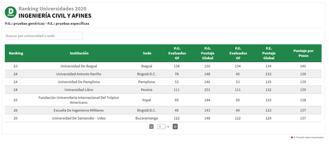Sort by the Institución column header

(79, 53)
